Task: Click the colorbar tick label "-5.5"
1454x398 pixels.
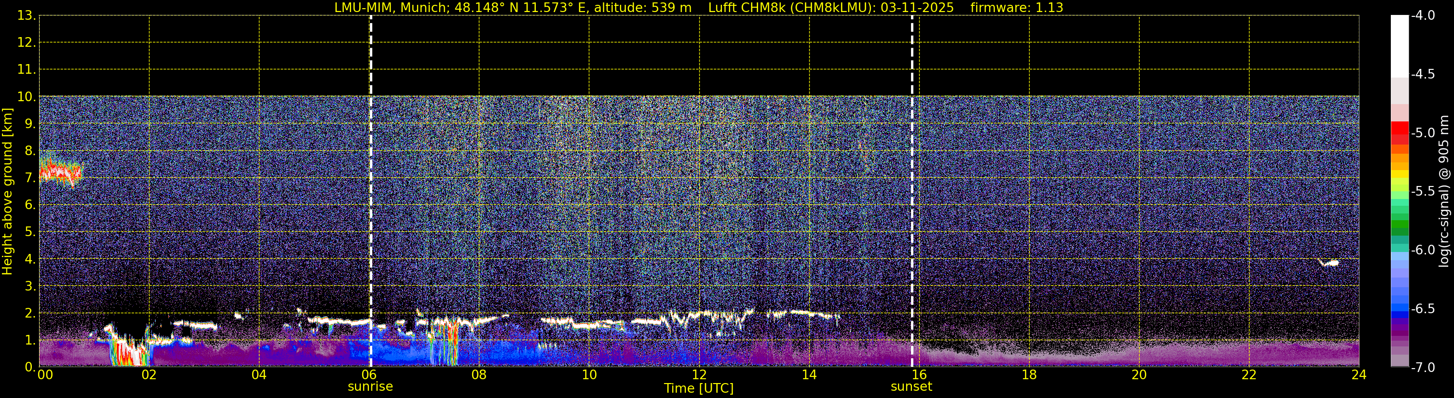Action: pos(1422,191)
